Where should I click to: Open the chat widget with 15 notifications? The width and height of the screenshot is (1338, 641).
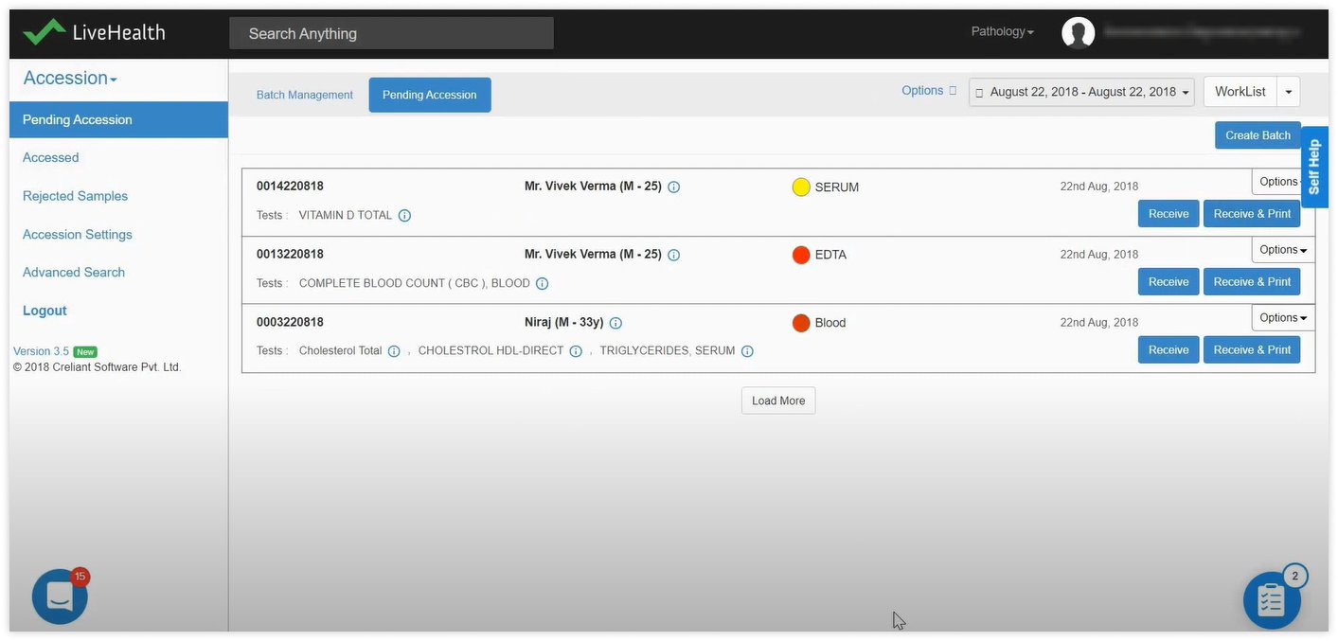click(60, 596)
